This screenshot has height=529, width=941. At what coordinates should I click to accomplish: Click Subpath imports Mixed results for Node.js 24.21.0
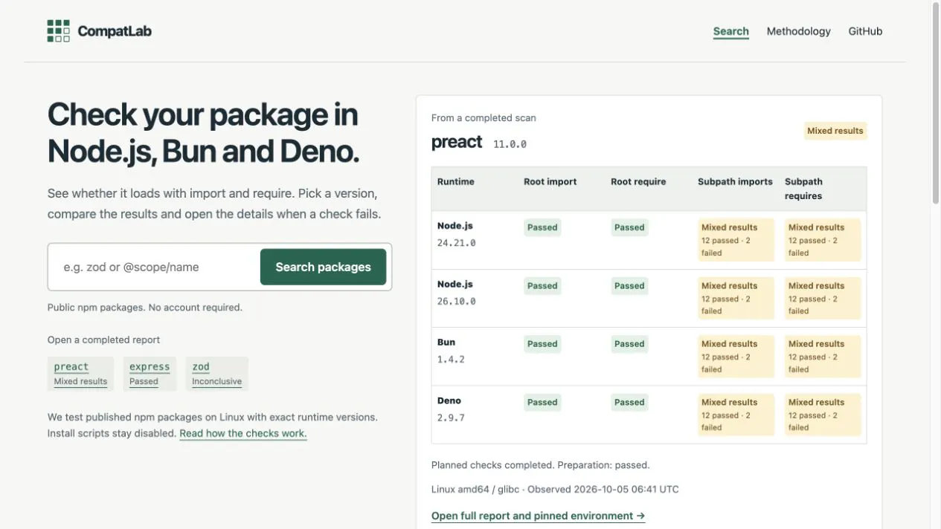click(736, 240)
